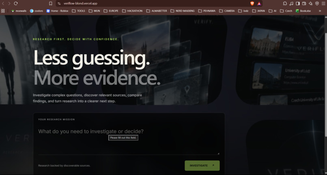
Task: Open the Leo AI sparkle icon
Action: (x=310, y=4)
